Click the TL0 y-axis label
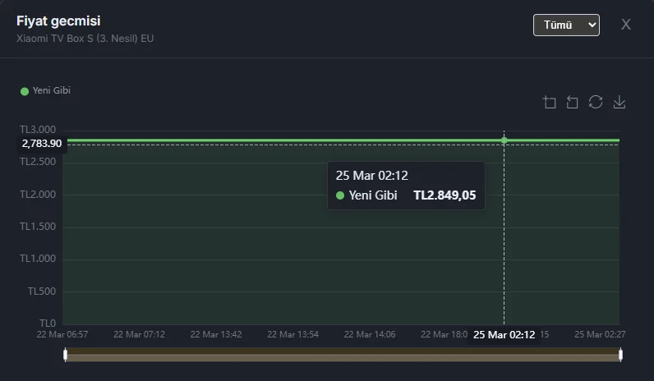 click(48, 323)
